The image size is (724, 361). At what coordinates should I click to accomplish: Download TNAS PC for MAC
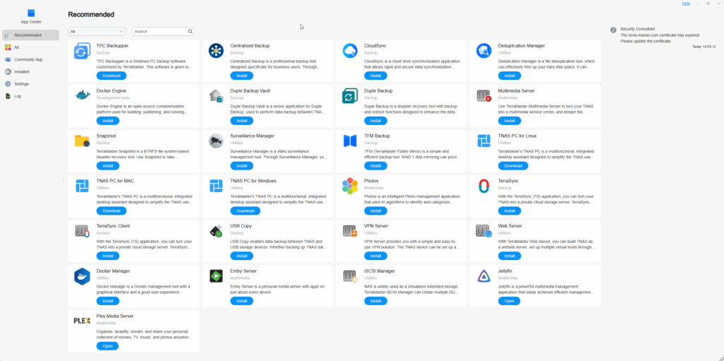[111, 211]
